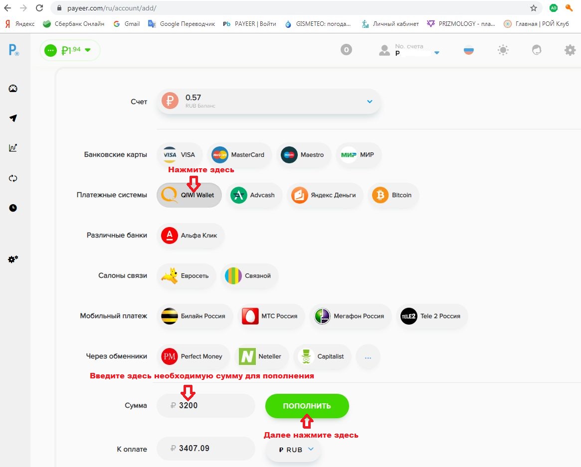Select the QIWI Wallet payment method
The width and height of the screenshot is (581, 467).
coord(189,195)
